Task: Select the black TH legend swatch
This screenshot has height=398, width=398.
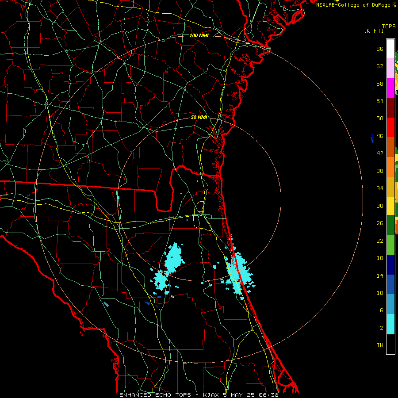Action: 390,344
